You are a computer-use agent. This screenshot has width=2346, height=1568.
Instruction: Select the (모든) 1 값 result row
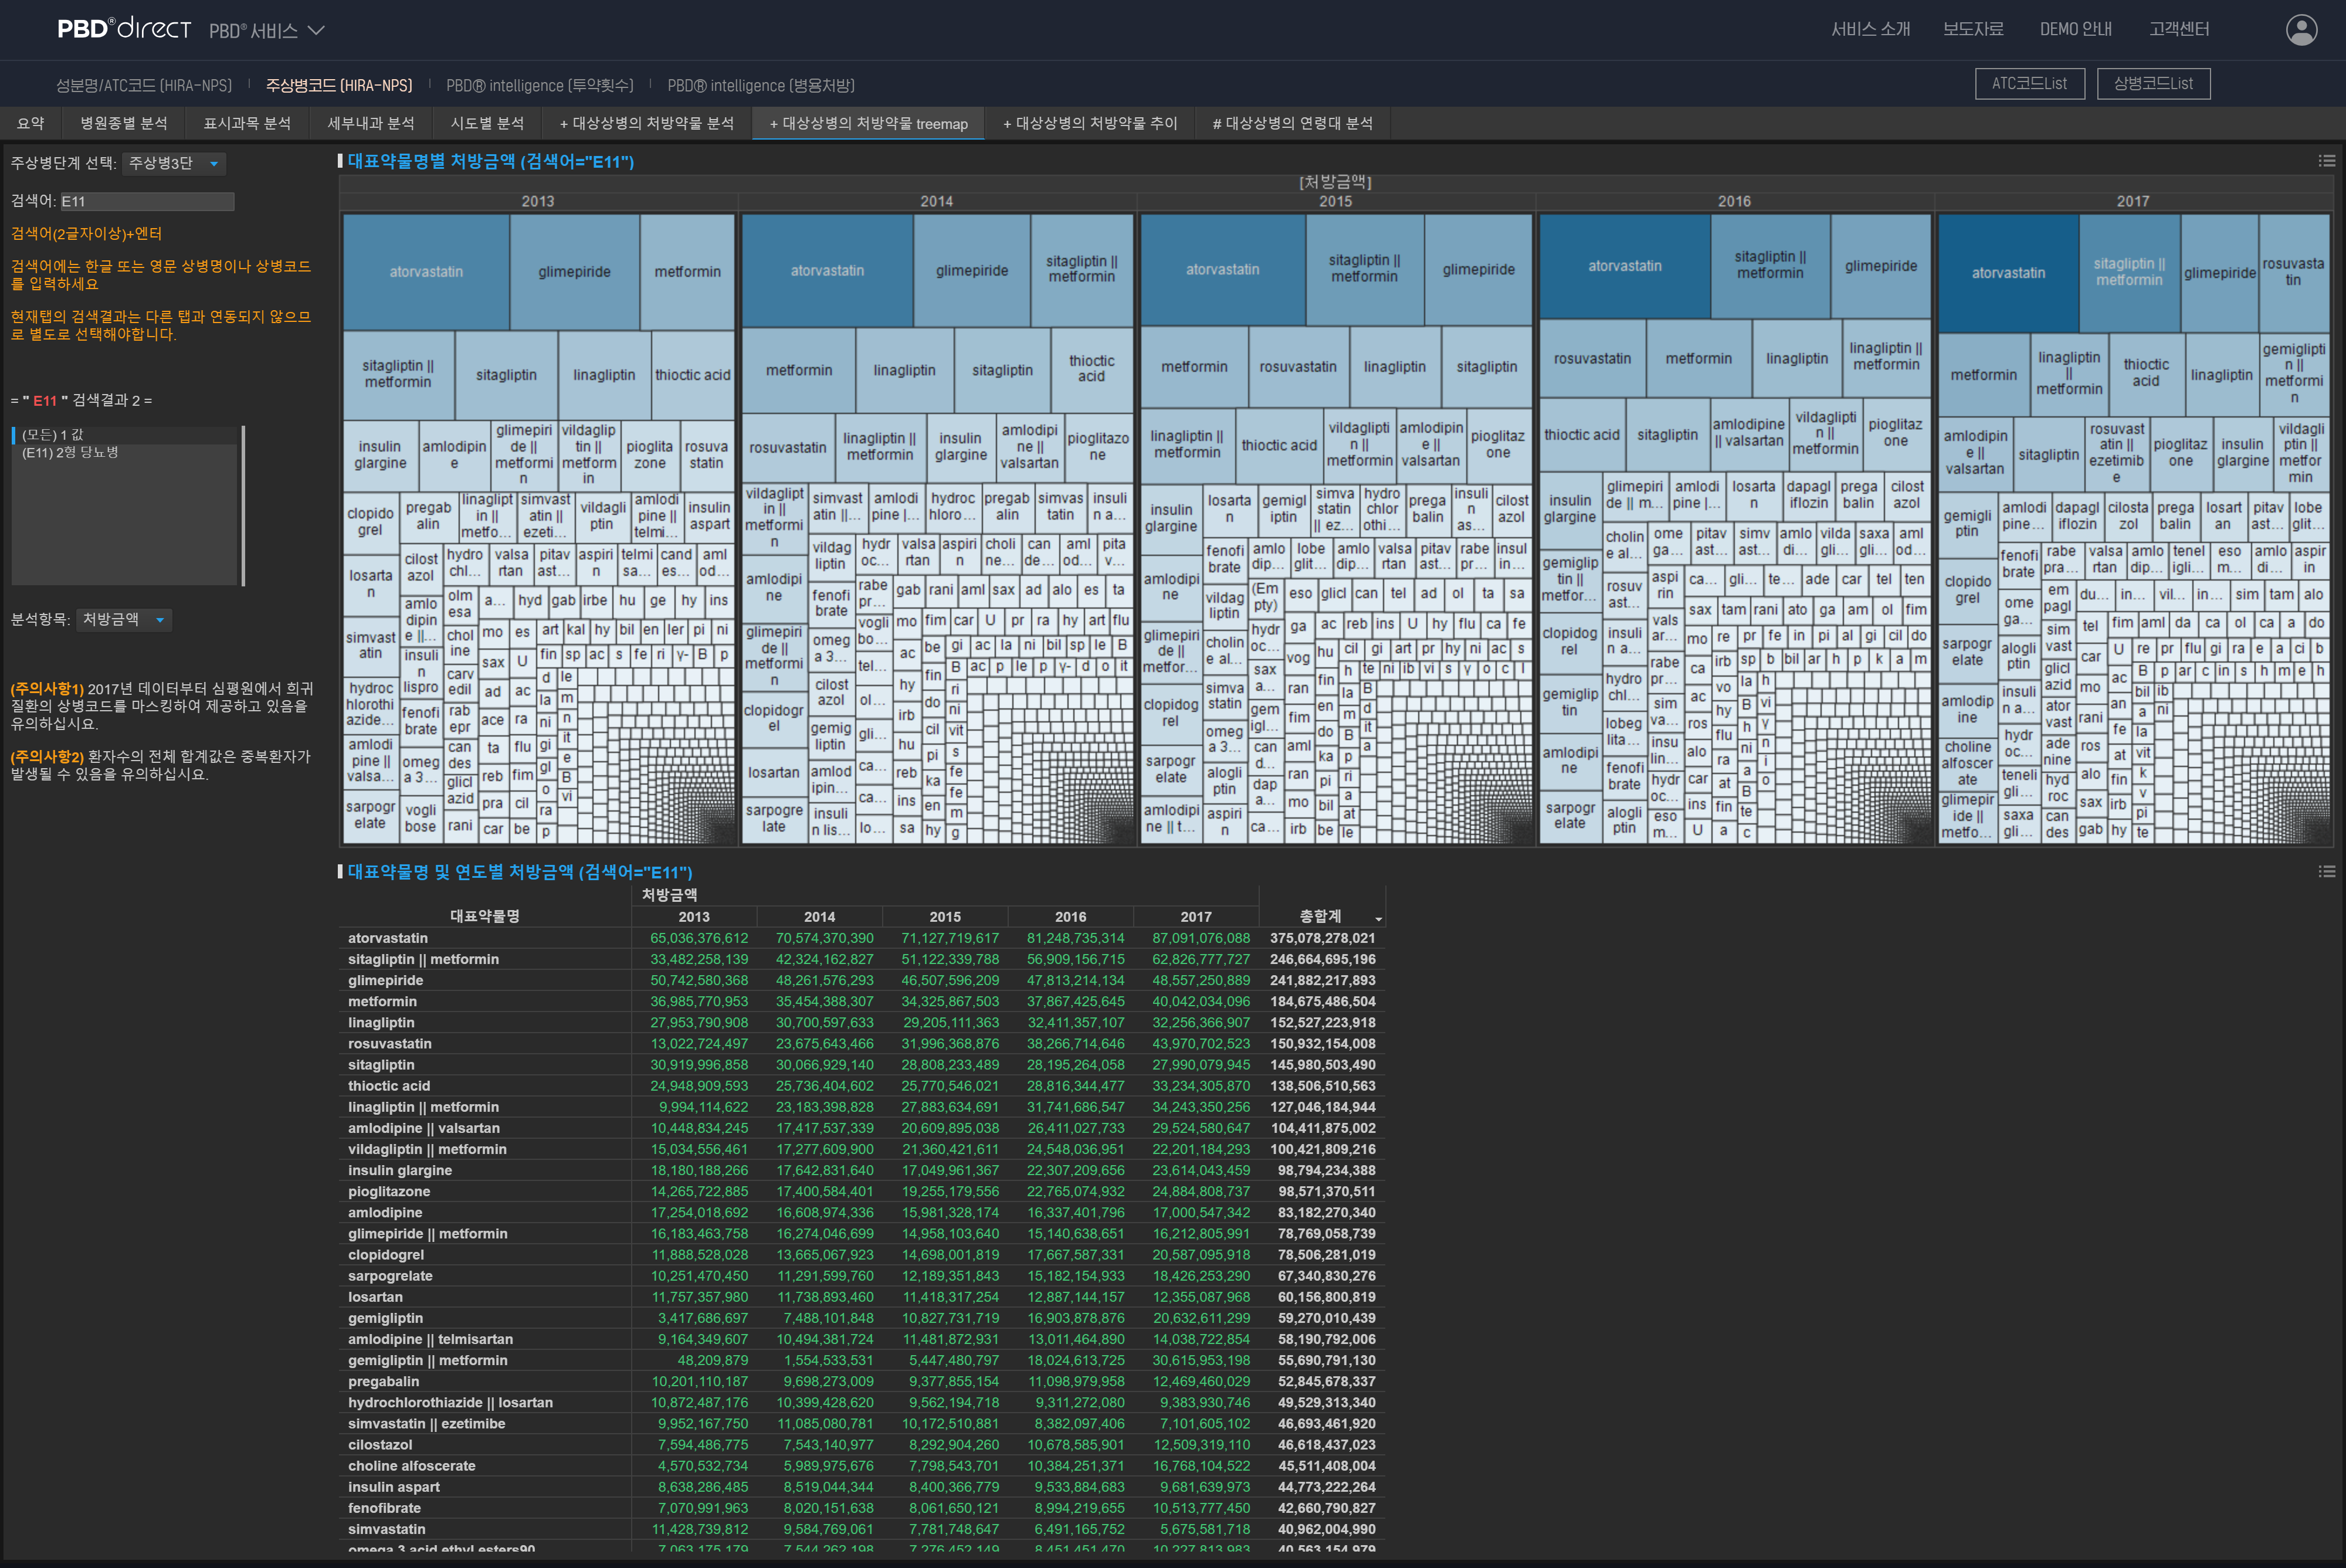(125, 435)
